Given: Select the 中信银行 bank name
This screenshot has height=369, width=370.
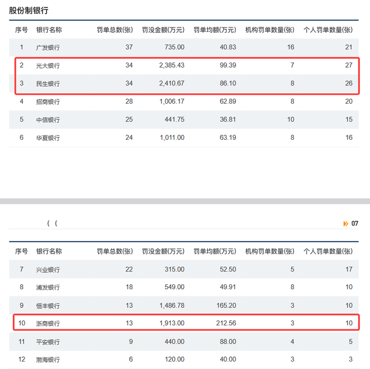Looking at the screenshot, I should point(48,120).
